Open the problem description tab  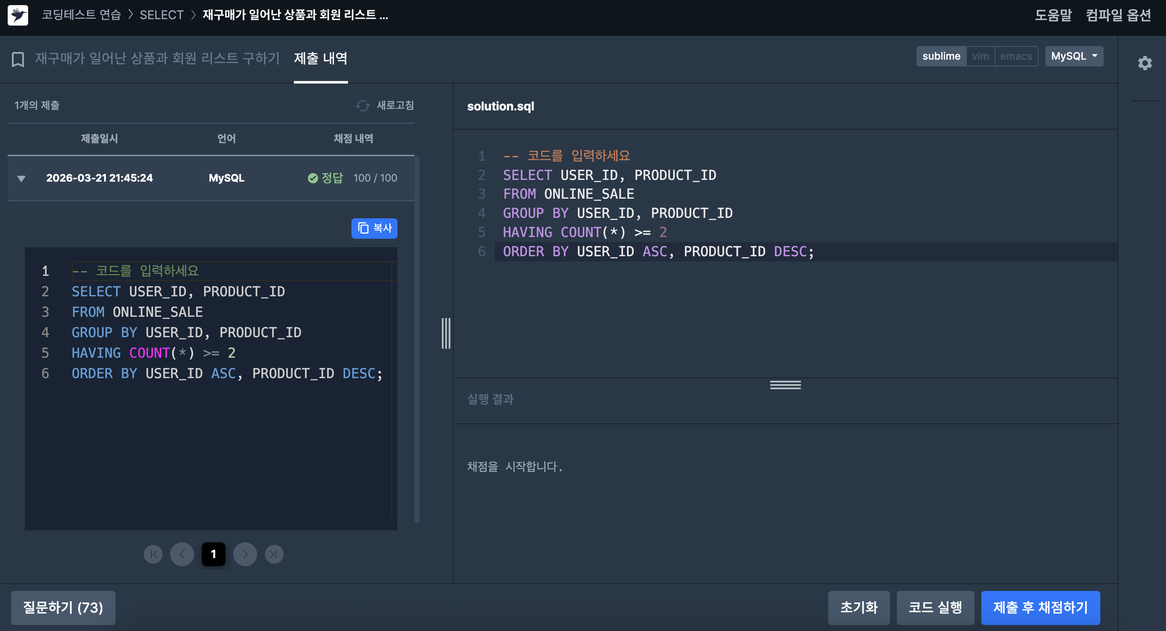click(157, 58)
